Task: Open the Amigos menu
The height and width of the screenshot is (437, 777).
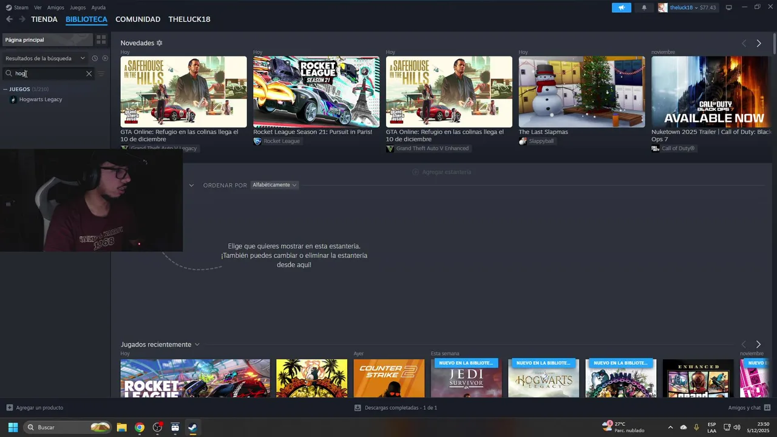Action: click(x=56, y=8)
